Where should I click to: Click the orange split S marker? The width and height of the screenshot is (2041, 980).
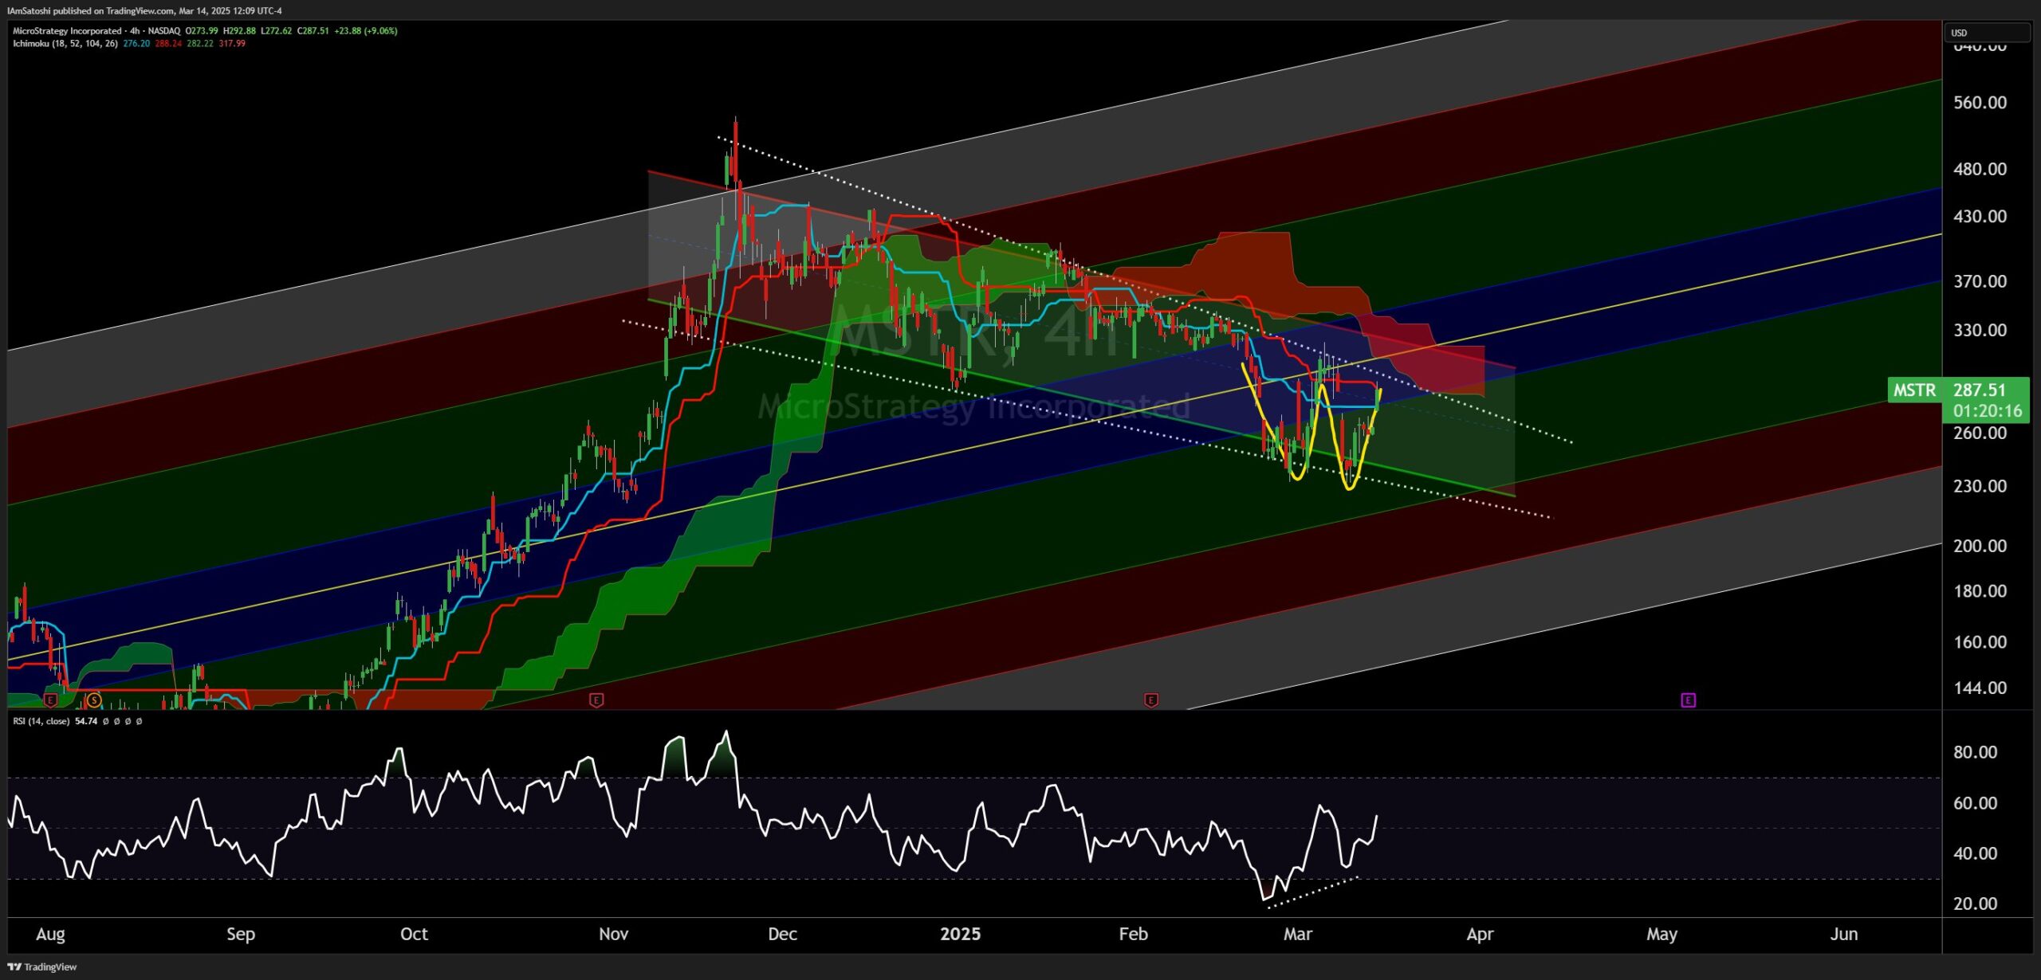(94, 700)
